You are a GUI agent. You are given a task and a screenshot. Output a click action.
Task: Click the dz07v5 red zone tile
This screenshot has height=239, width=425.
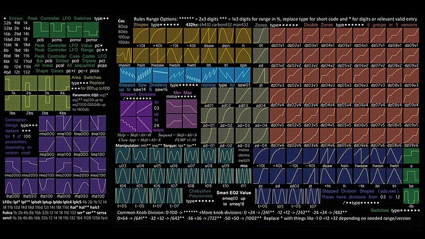(378, 115)
